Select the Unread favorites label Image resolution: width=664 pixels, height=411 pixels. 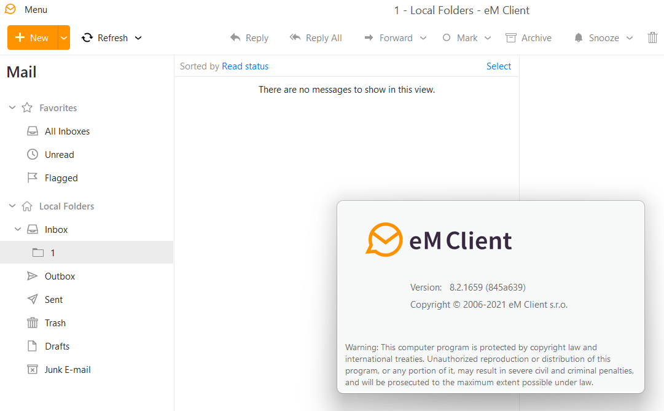click(60, 155)
